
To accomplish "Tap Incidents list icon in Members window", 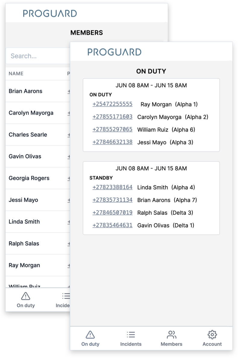I will pos(66,296).
